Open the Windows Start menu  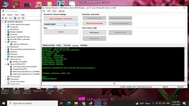4,103
